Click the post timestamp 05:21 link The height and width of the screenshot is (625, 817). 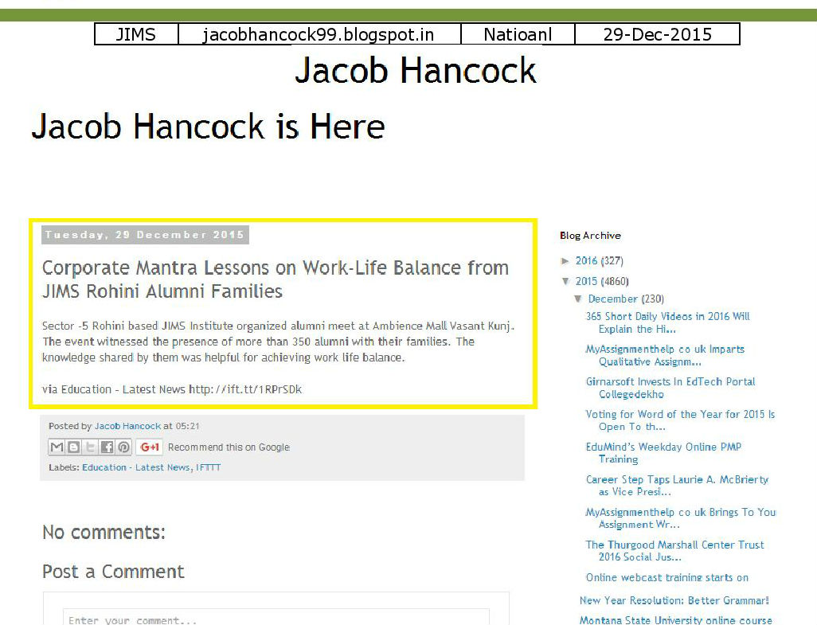coord(187,427)
